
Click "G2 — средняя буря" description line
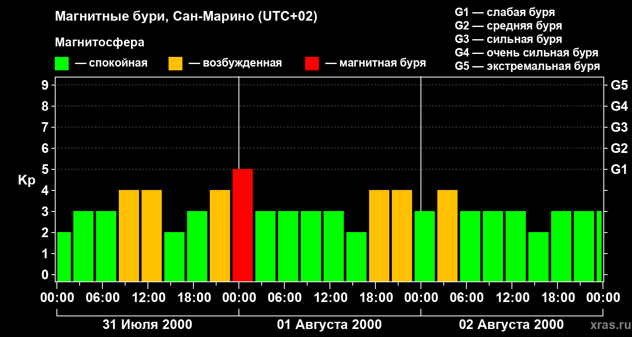(508, 26)
